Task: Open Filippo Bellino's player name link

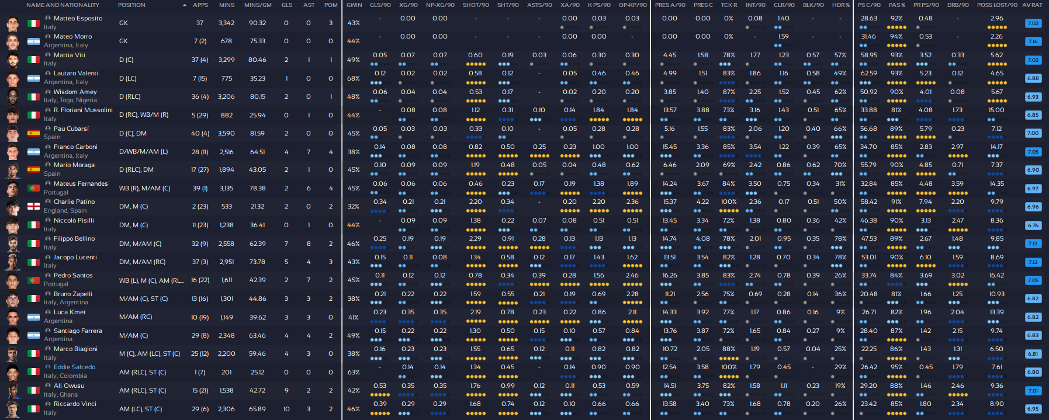Action: coord(74,239)
